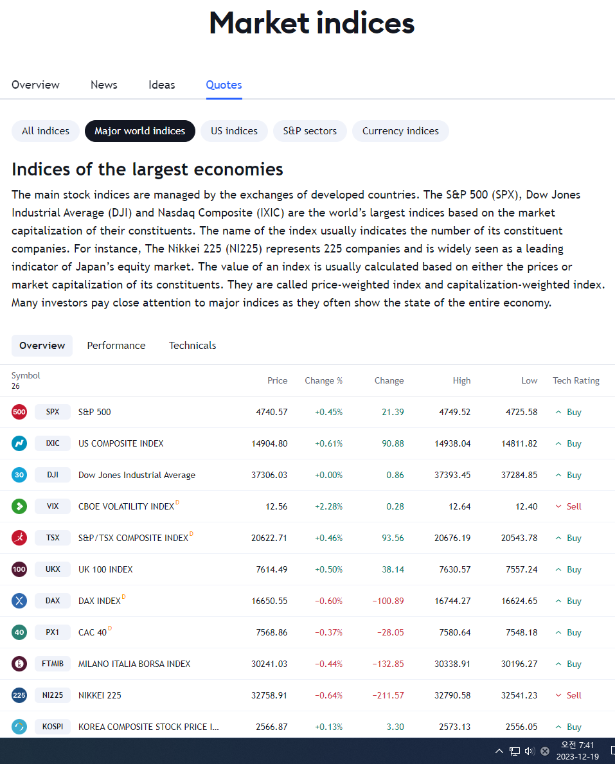Image resolution: width=615 pixels, height=764 pixels.
Task: Open S&P/TSX COMPOSITE INDEX link
Action: click(x=133, y=538)
